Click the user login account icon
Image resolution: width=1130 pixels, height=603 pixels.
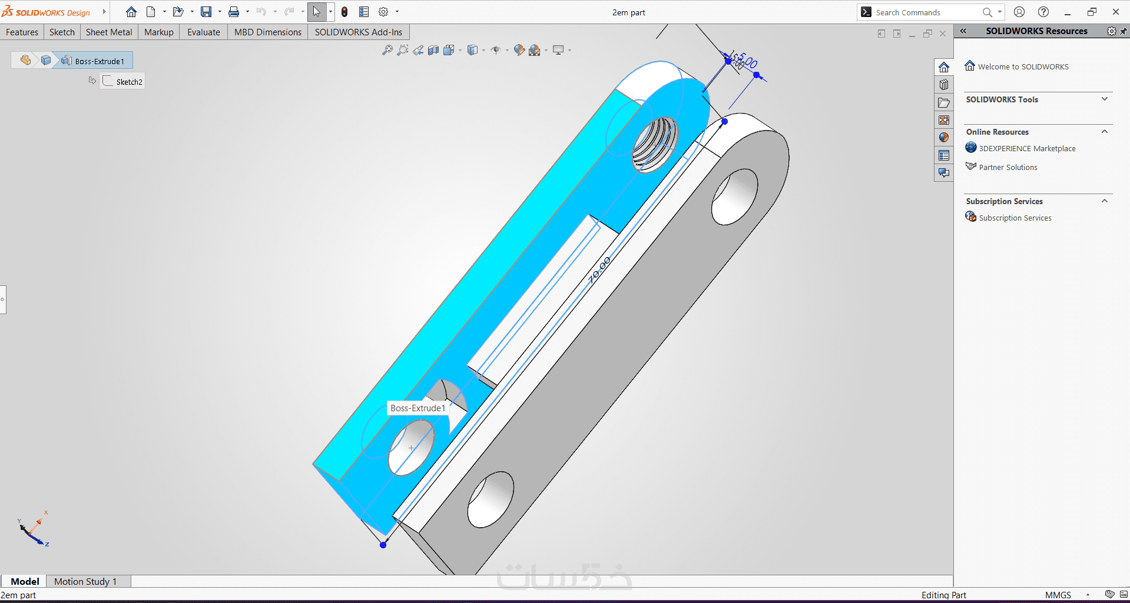pyautogui.click(x=1019, y=12)
